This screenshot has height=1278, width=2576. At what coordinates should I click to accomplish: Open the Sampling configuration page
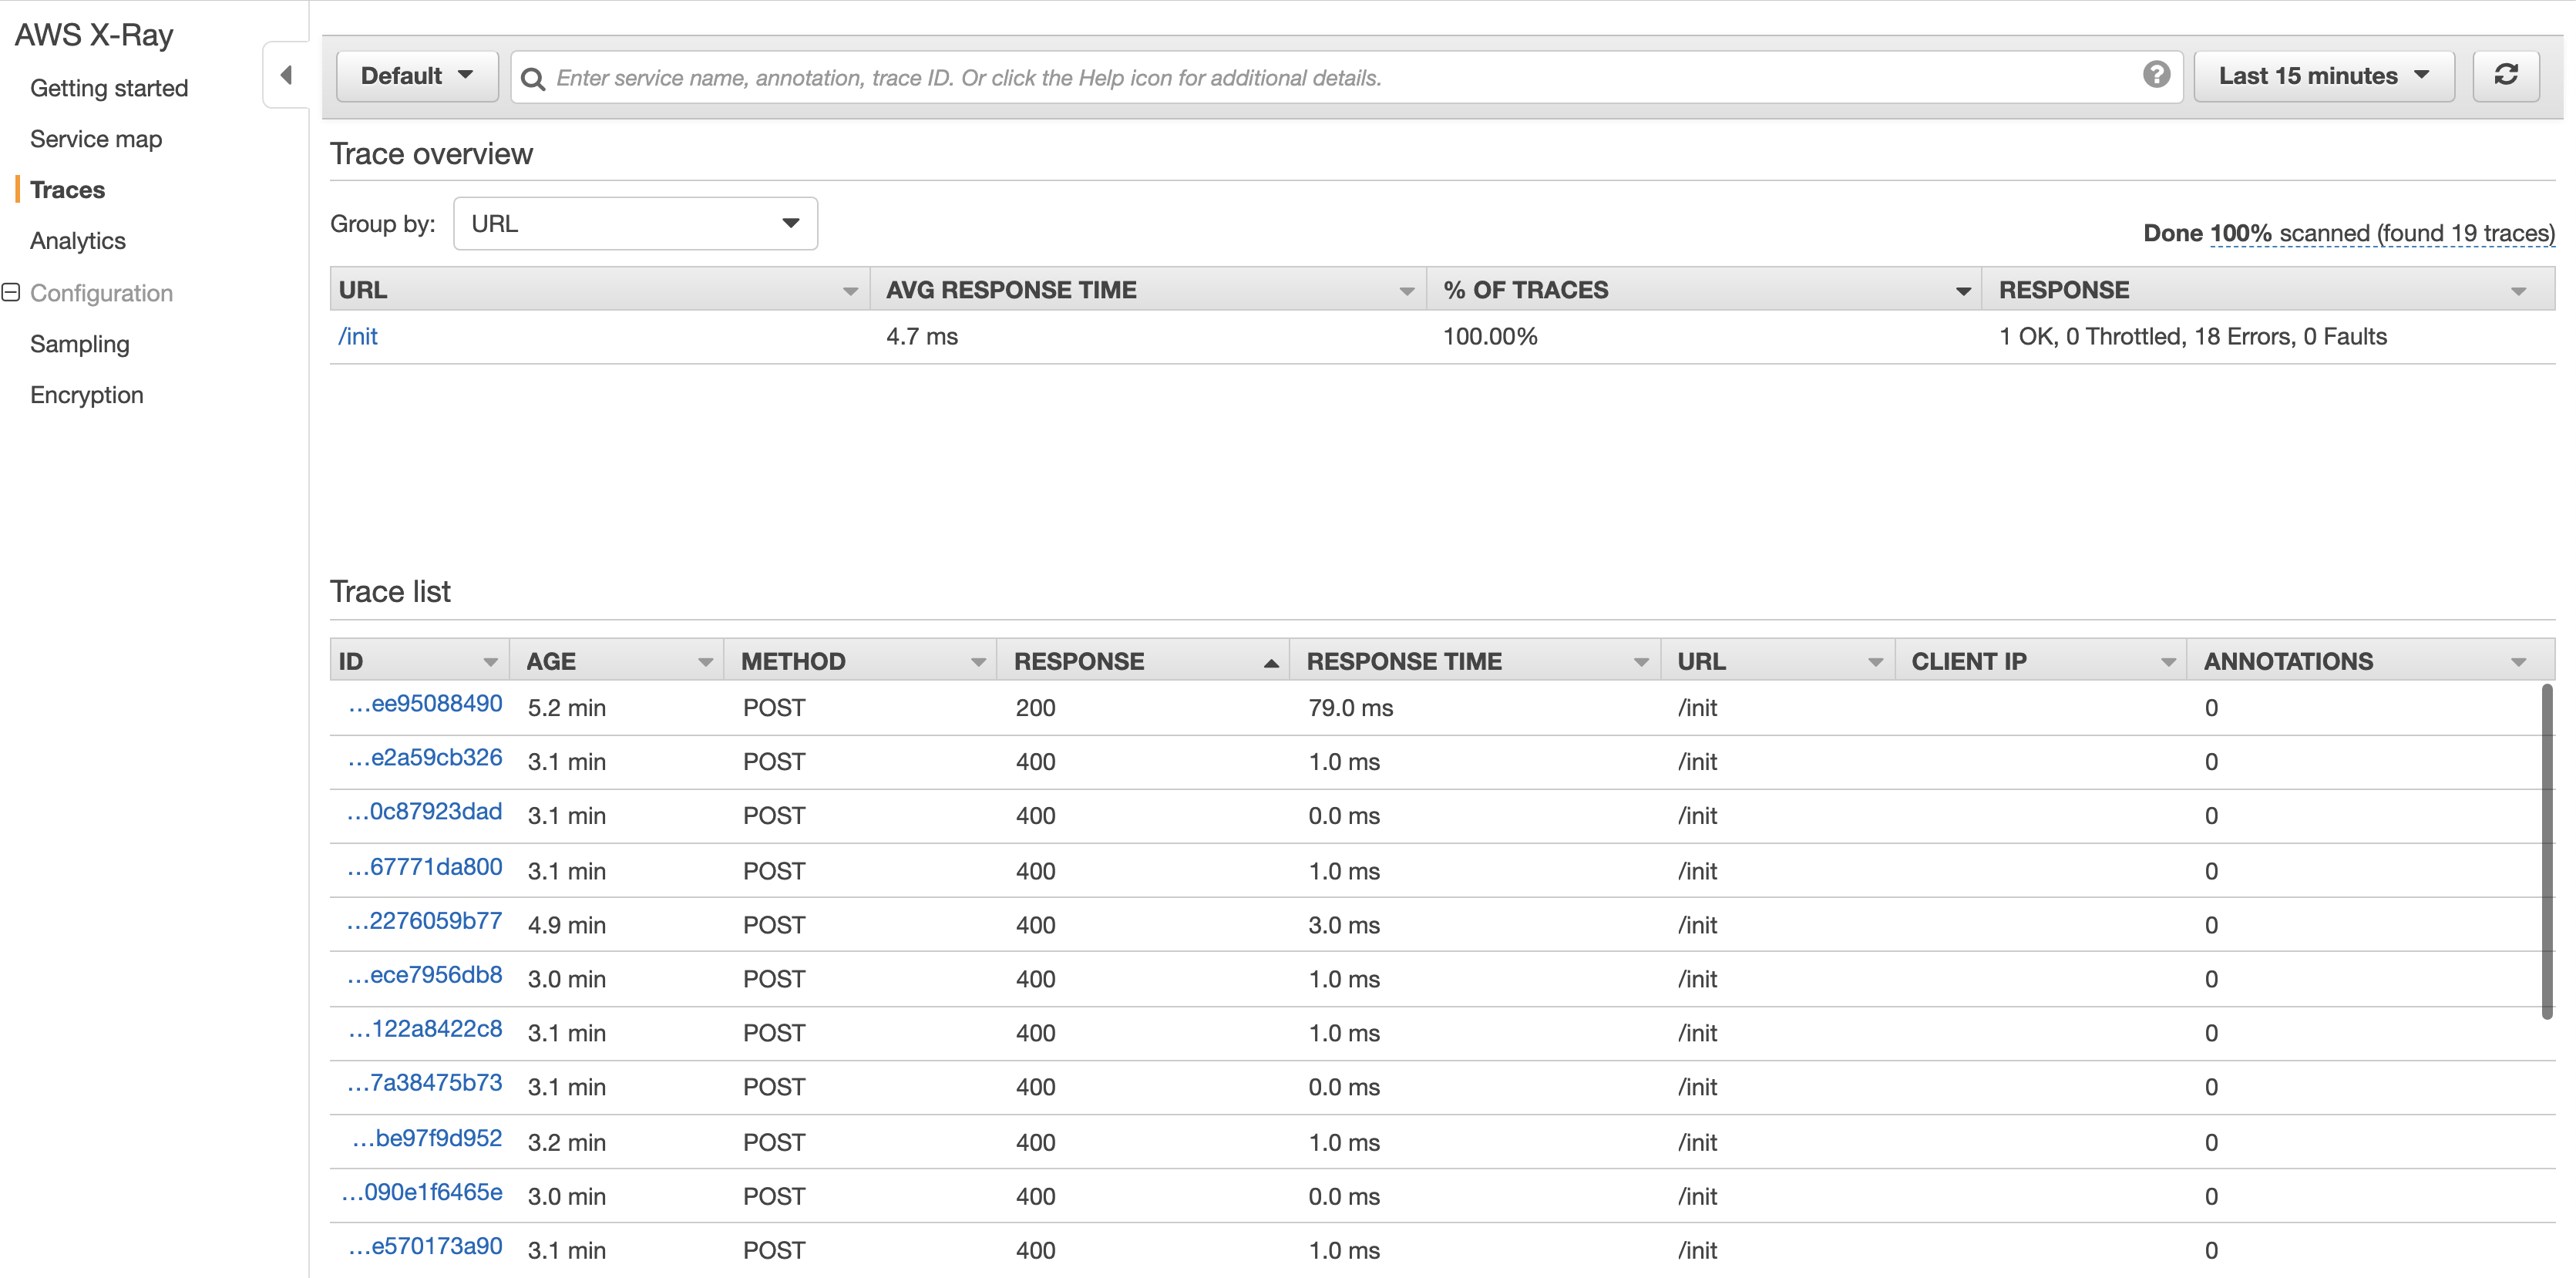pyautogui.click(x=80, y=344)
